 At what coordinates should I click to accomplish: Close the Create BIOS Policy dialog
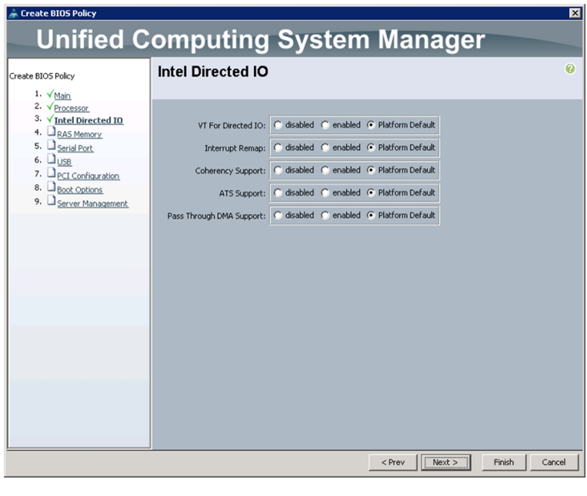575,13
